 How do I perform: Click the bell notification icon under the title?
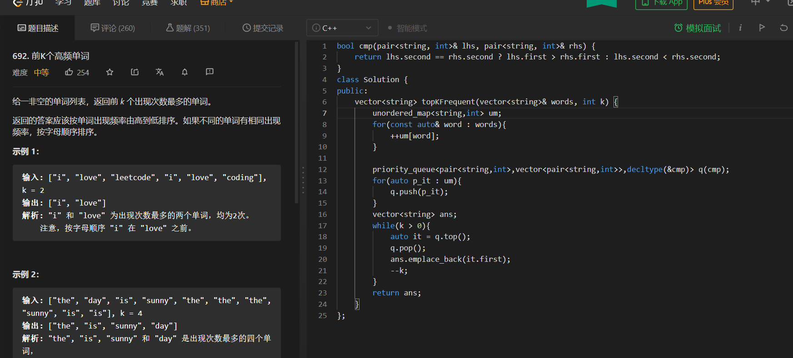pos(185,72)
